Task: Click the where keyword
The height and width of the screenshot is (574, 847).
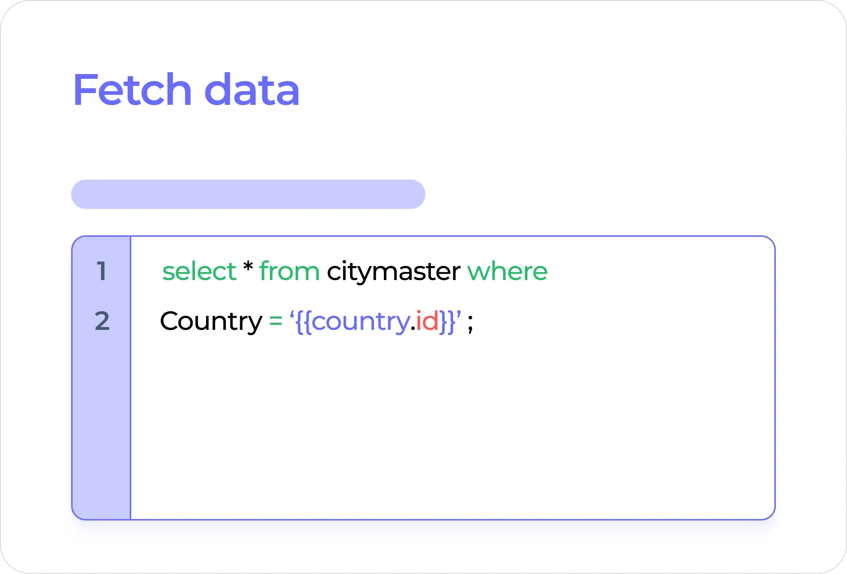Action: pyautogui.click(x=507, y=271)
